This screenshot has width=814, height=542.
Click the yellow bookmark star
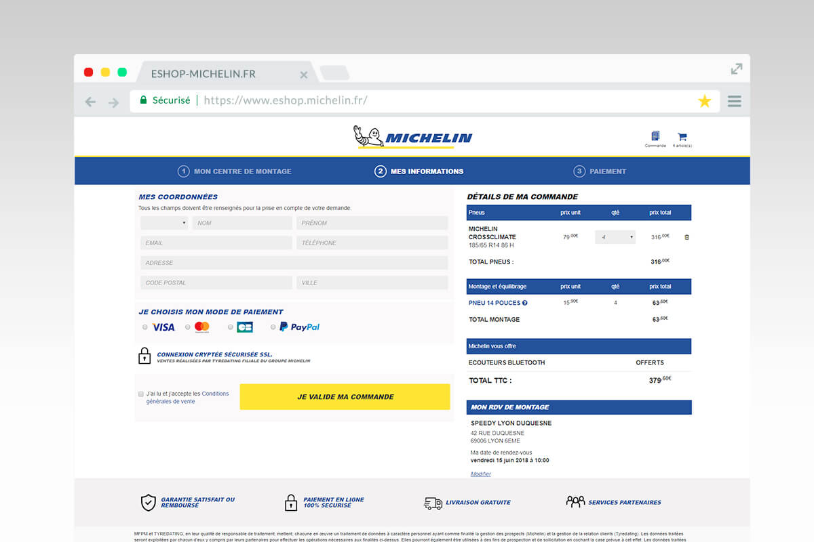[705, 102]
